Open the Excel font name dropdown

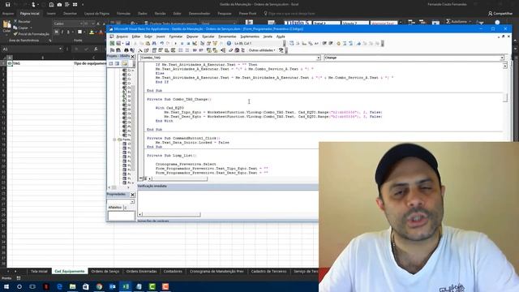tap(81, 24)
